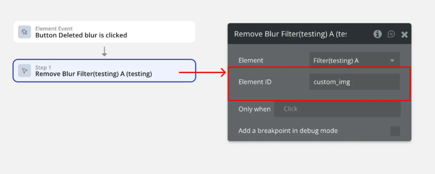
Task: Click the Only when condition field
Action: 337,109
